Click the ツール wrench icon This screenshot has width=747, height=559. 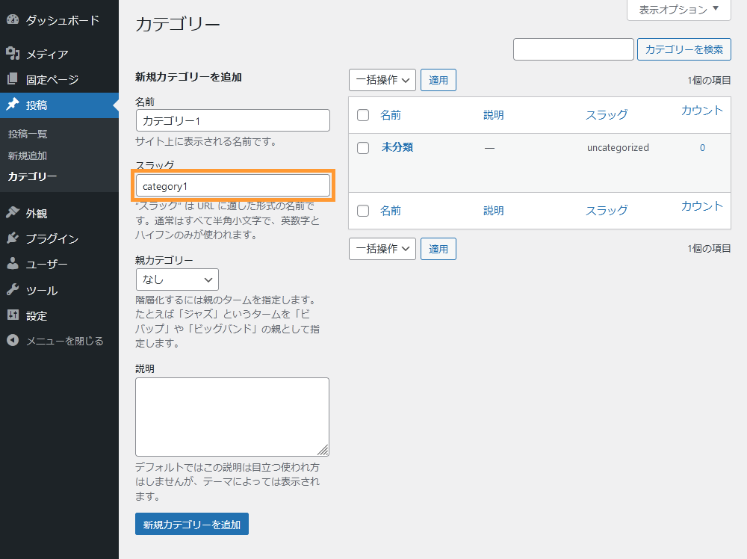(13, 290)
